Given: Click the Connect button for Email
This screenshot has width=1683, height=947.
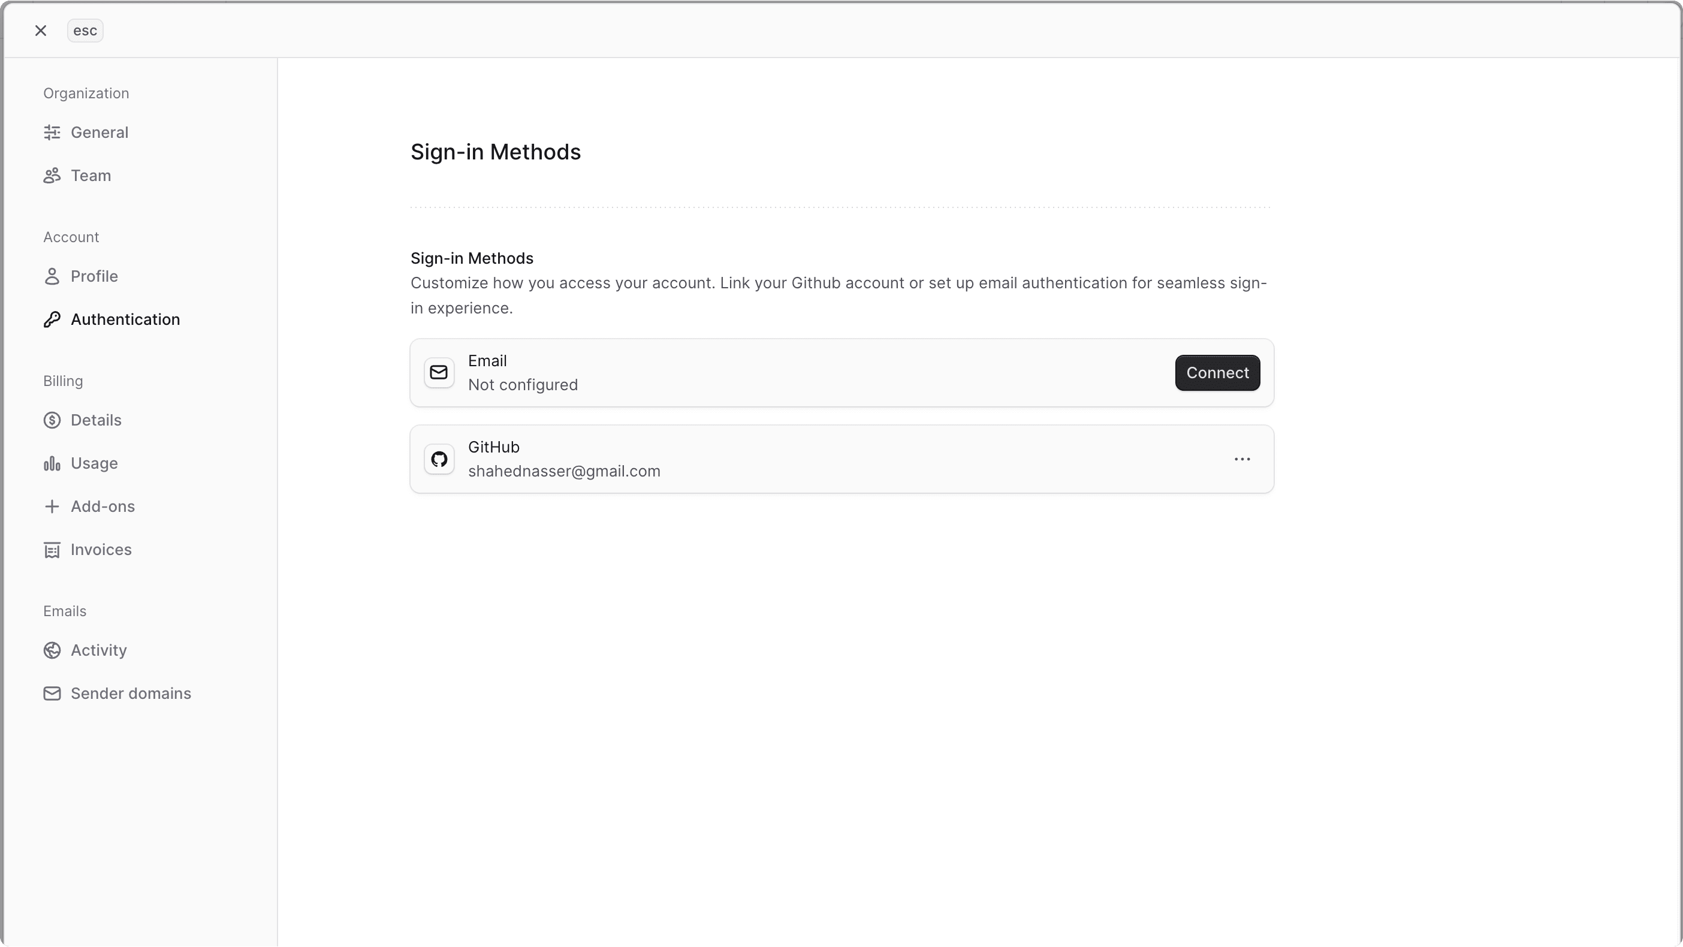Looking at the screenshot, I should click(1217, 373).
